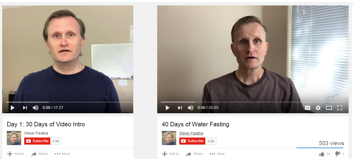This screenshot has width=353, height=159.
Task: Open Share under 30 Days video
Action: (x=39, y=154)
